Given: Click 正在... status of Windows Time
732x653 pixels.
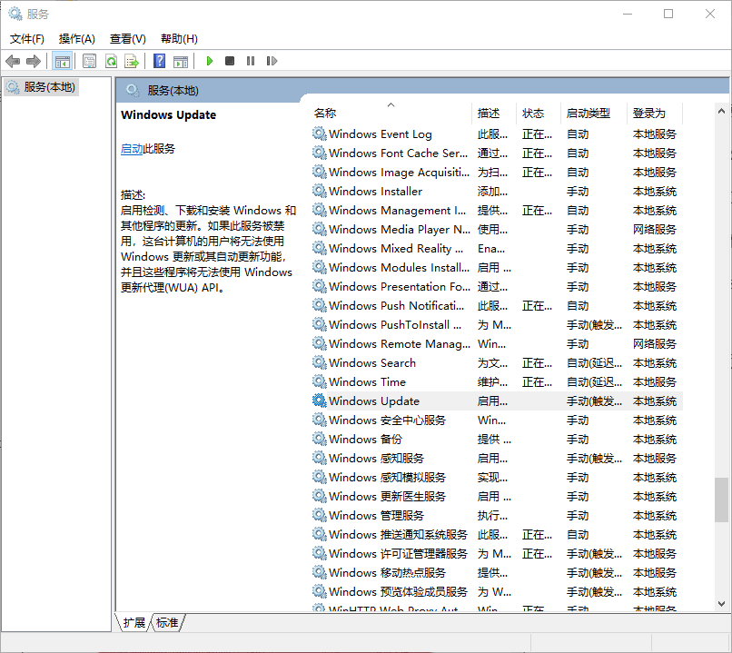Looking at the screenshot, I should 538,382.
